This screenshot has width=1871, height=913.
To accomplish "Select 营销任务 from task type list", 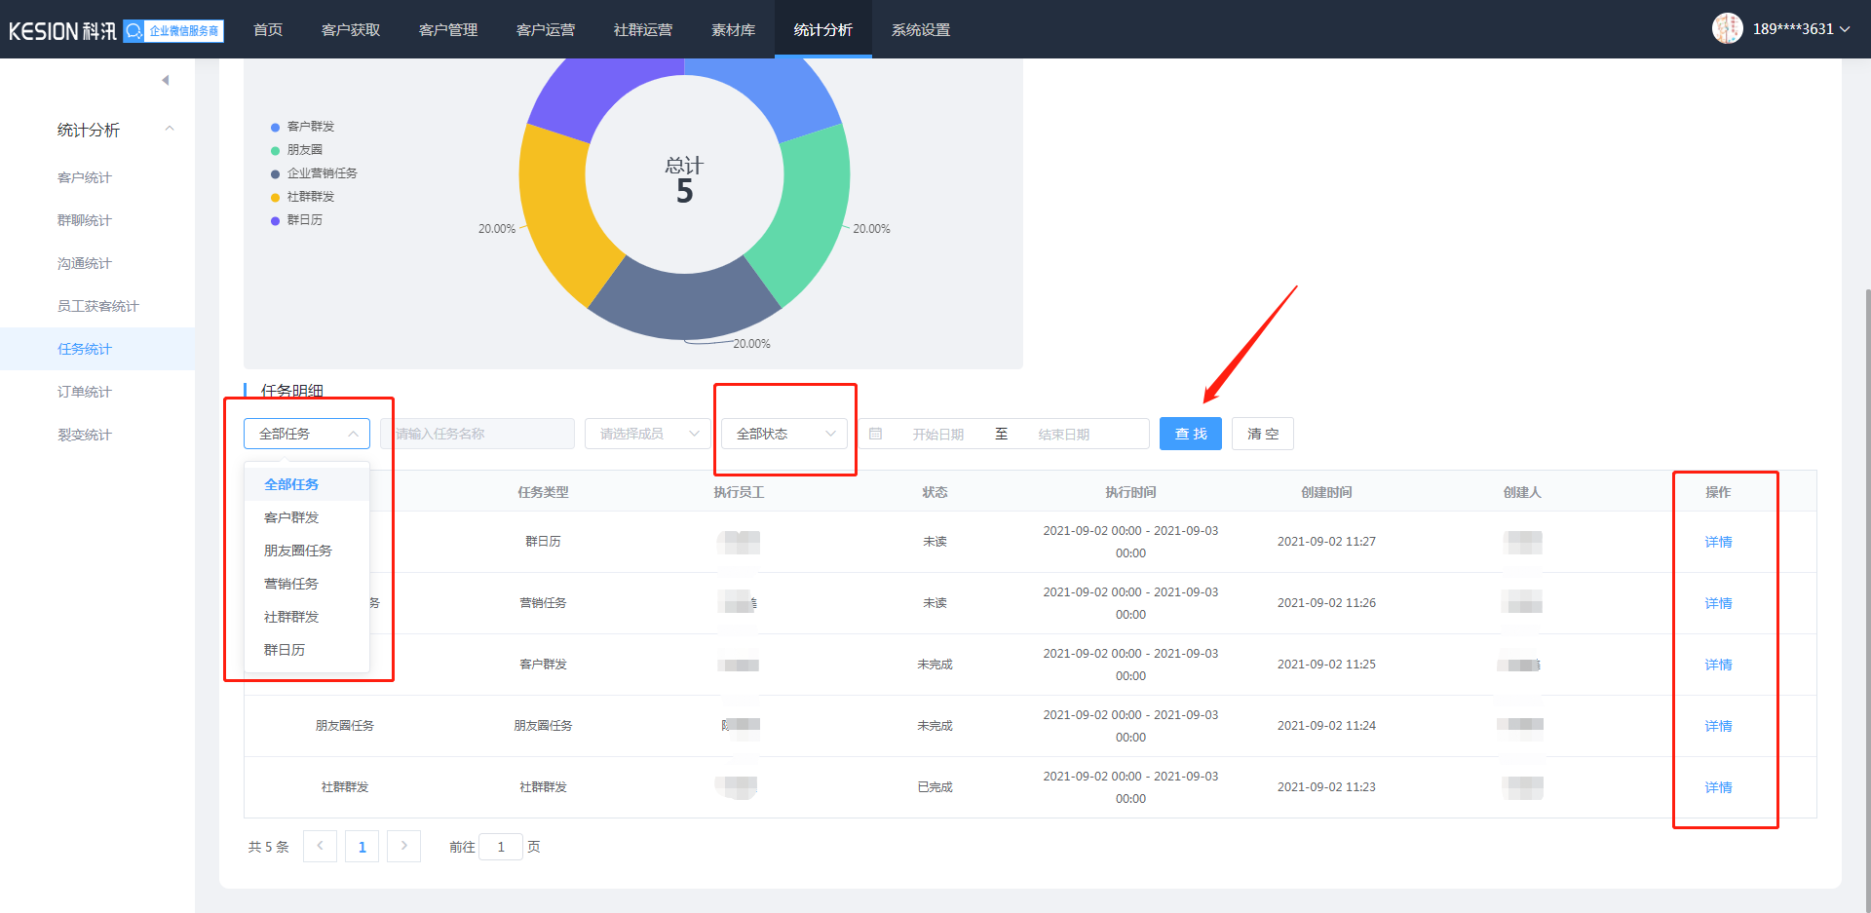I will (x=291, y=584).
